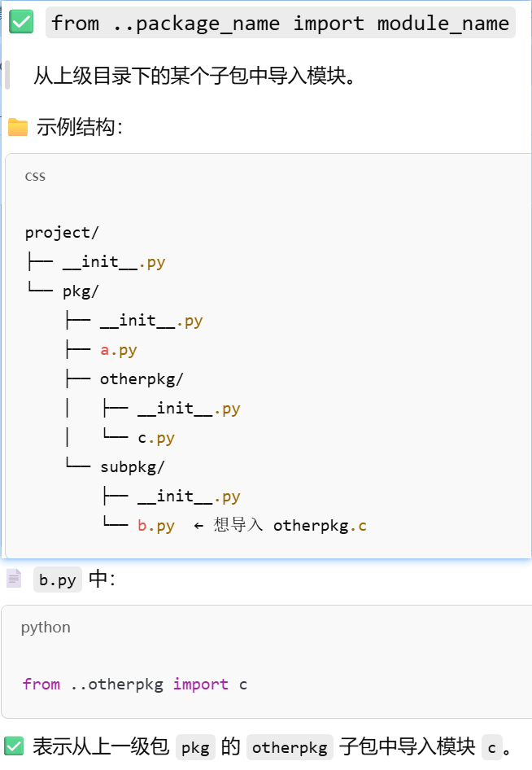The image size is (532, 770).
Task: Click c.py under otherpkg
Action: (156, 438)
